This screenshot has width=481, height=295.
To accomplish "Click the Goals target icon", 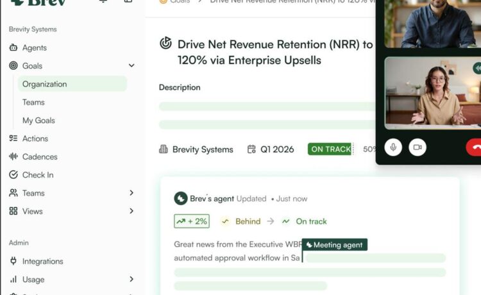I will coord(13,65).
